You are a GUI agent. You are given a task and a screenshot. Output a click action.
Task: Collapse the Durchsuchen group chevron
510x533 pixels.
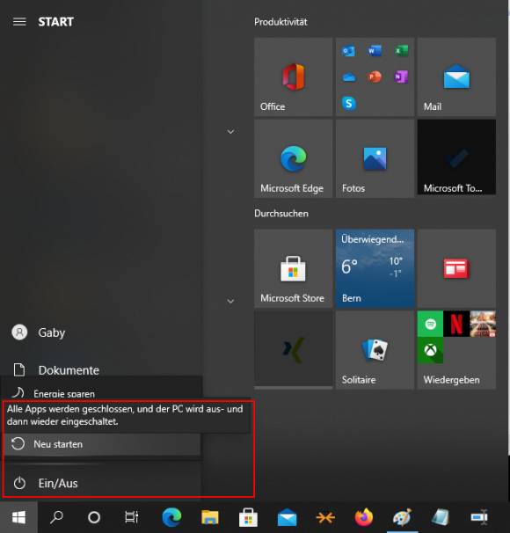[x=230, y=301]
